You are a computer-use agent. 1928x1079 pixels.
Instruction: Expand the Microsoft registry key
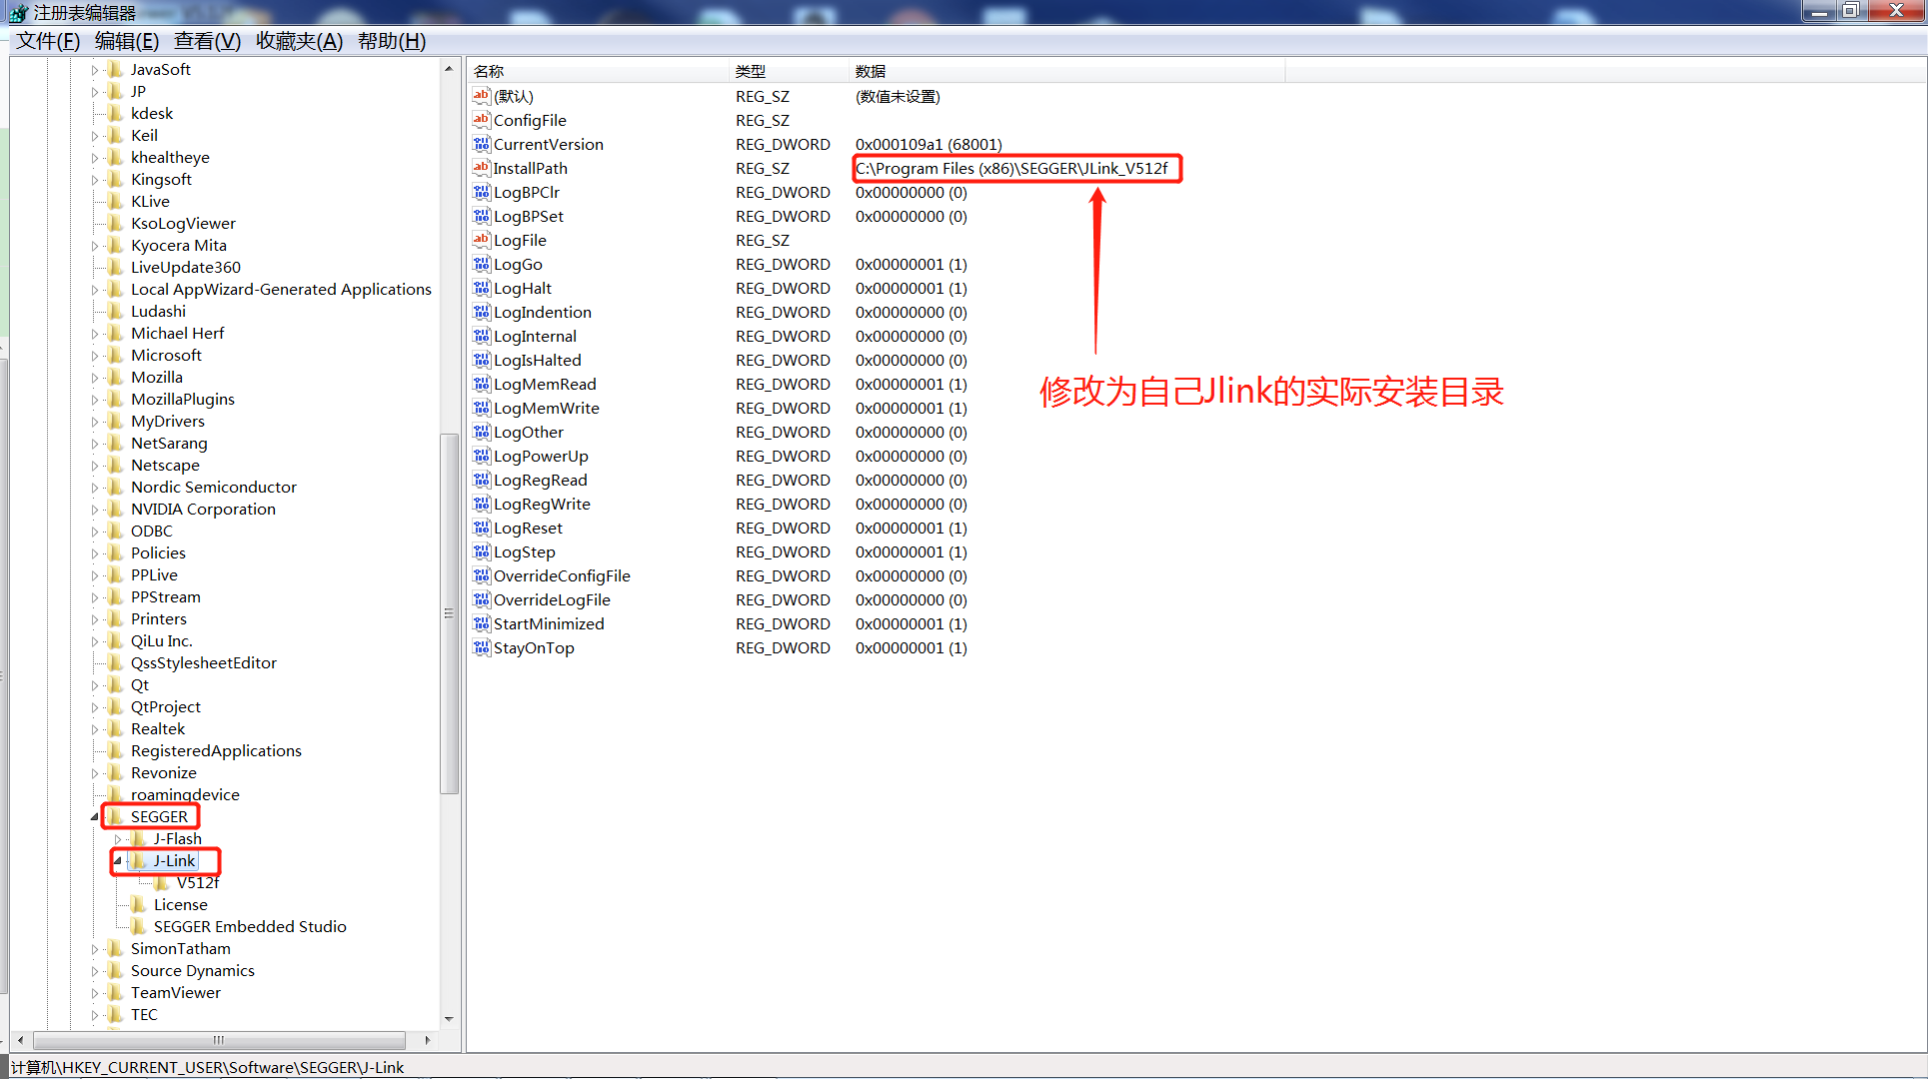pyautogui.click(x=94, y=355)
